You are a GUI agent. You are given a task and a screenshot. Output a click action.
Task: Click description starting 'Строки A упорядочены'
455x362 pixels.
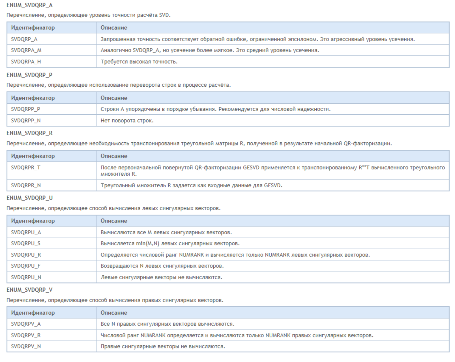pos(216,109)
